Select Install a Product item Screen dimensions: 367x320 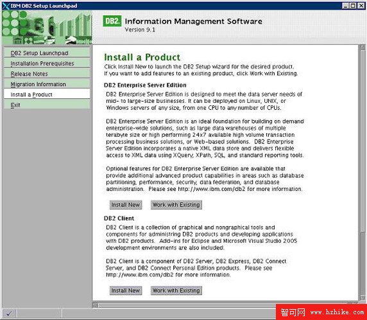tap(47, 94)
